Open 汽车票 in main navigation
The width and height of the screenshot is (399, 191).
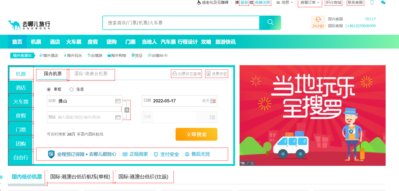pyautogui.click(x=168, y=42)
